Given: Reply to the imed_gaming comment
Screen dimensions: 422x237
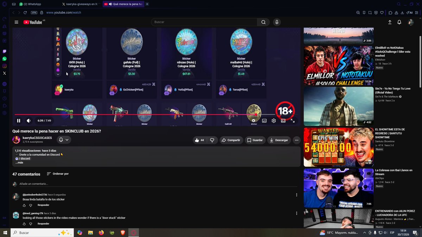Looking at the screenshot, I should tap(43, 224).
